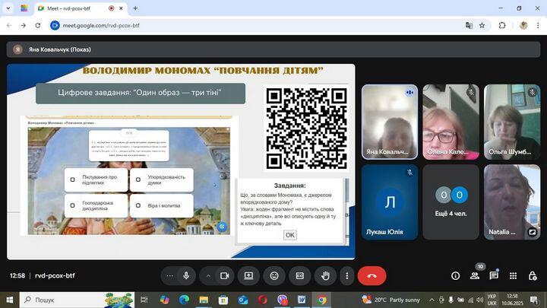Screen dimensions: 547x308
Task: Turn on closed captions
Action: coord(299,276)
